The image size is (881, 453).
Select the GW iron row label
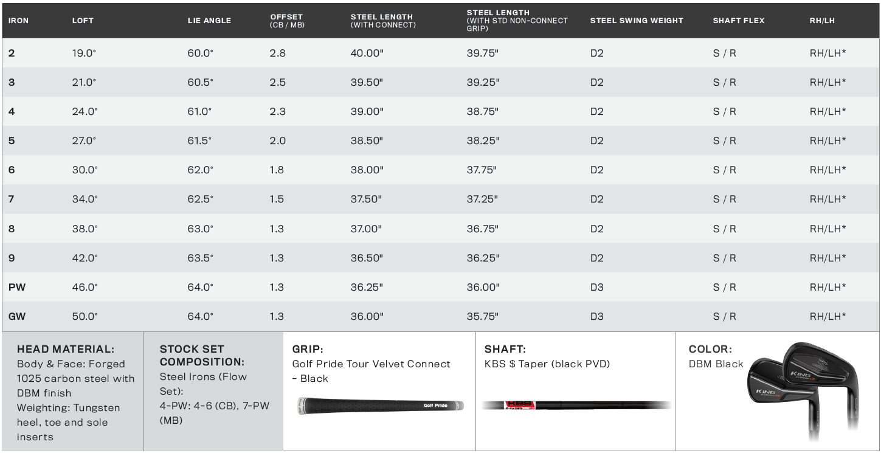click(17, 316)
